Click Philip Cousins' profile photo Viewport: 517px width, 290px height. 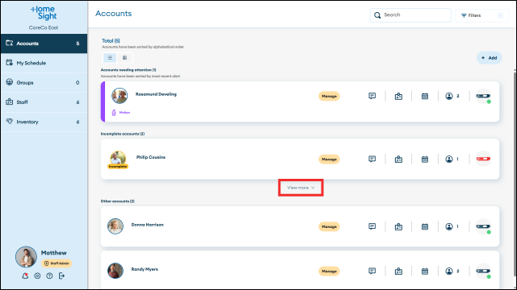point(118,158)
